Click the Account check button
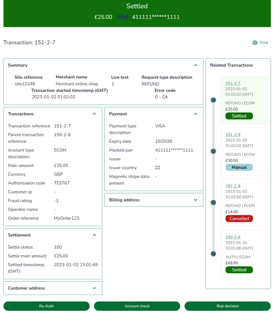 [x=137, y=306]
